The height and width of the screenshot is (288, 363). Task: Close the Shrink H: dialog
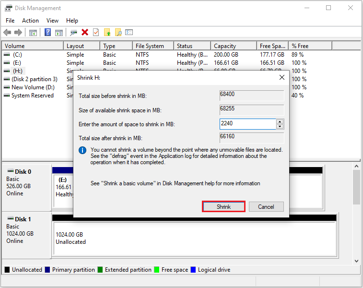pos(282,77)
